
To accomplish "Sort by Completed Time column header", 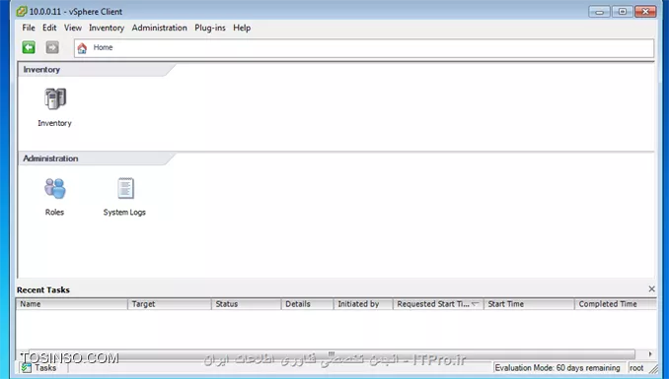I will [x=616, y=304].
